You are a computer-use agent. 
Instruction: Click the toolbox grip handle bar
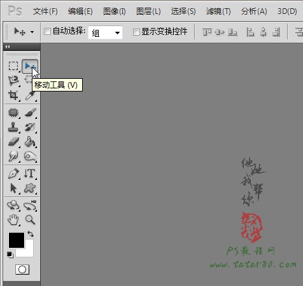[x=22, y=54]
